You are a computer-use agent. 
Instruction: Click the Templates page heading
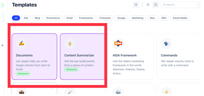tap(24, 5)
